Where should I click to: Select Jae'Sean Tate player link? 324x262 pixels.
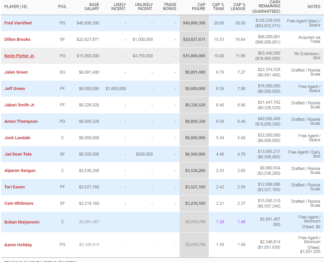tap(18, 154)
